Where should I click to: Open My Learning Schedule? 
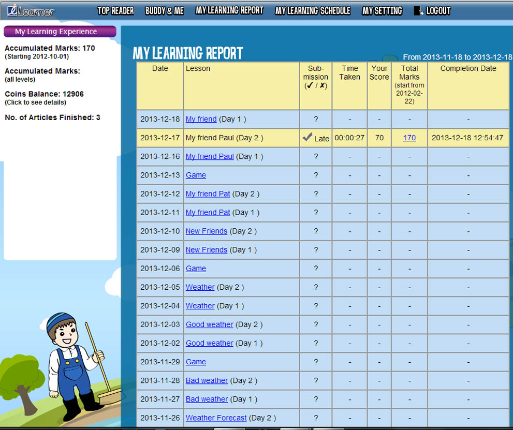tap(313, 11)
